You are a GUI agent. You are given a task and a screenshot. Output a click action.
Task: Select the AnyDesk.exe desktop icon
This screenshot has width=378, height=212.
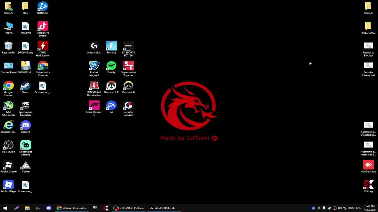(369, 167)
